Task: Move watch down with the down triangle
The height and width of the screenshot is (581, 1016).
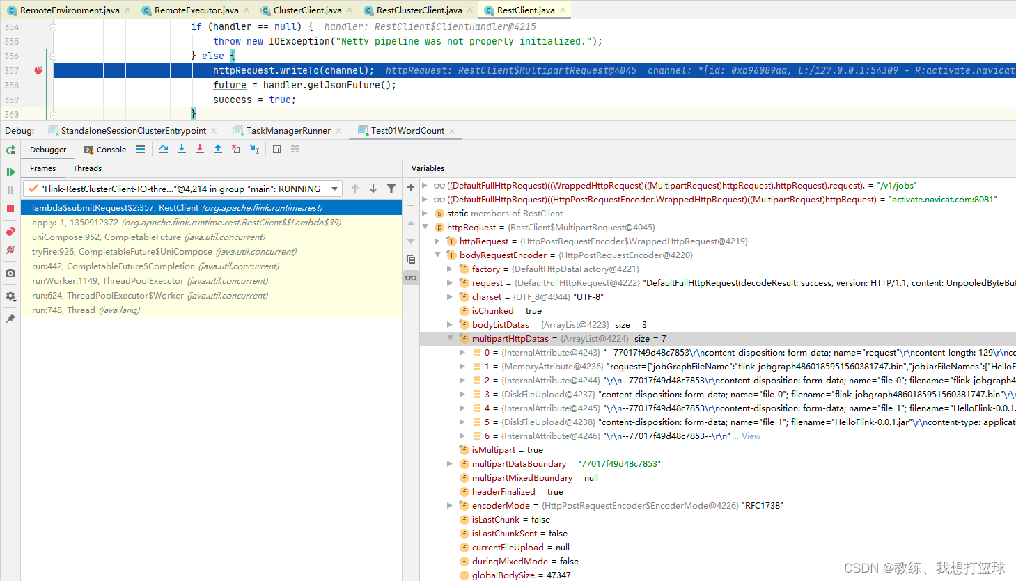Action: point(411,241)
